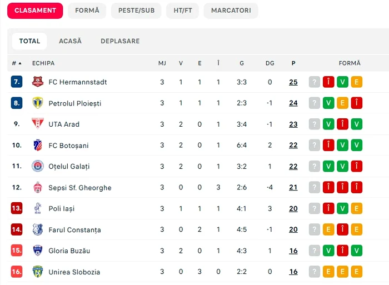Sort standings by the P points header
The height and width of the screenshot is (285, 389).
point(293,63)
